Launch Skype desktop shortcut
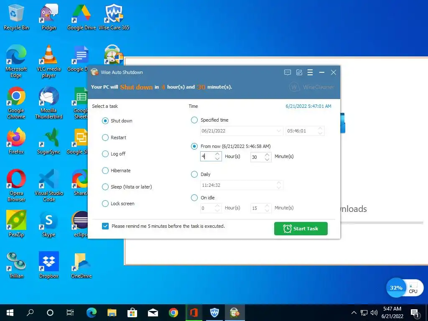This screenshot has width=428, height=321. (x=48, y=224)
